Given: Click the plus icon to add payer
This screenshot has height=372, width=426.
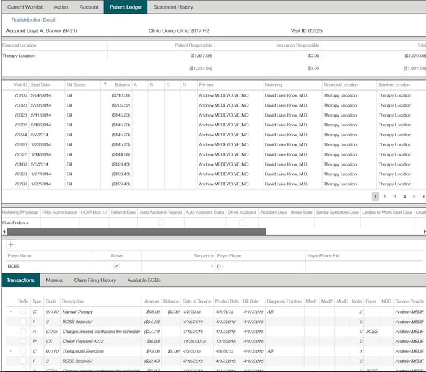Looking at the screenshot, I should 11,244.
